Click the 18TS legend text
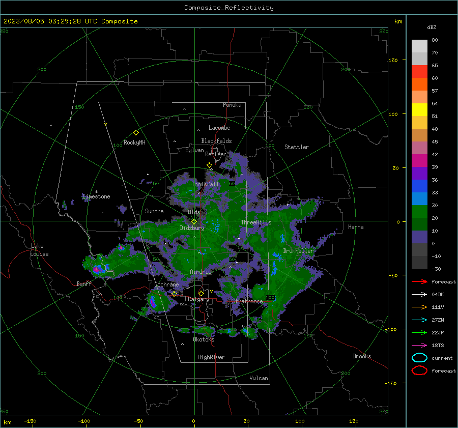Image resolution: width=458 pixels, height=428 pixels. point(438,346)
